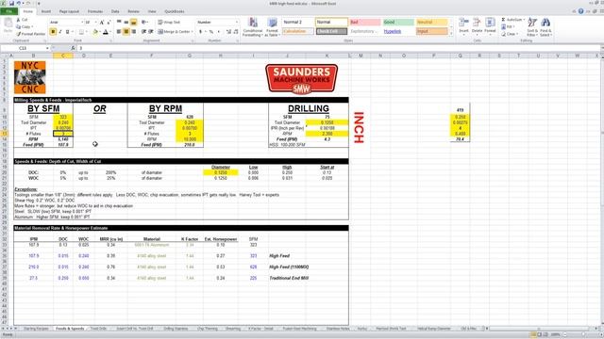Image resolution: width=604 pixels, height=339 pixels.
Task: Open the font size dropdown
Action: tap(95, 23)
